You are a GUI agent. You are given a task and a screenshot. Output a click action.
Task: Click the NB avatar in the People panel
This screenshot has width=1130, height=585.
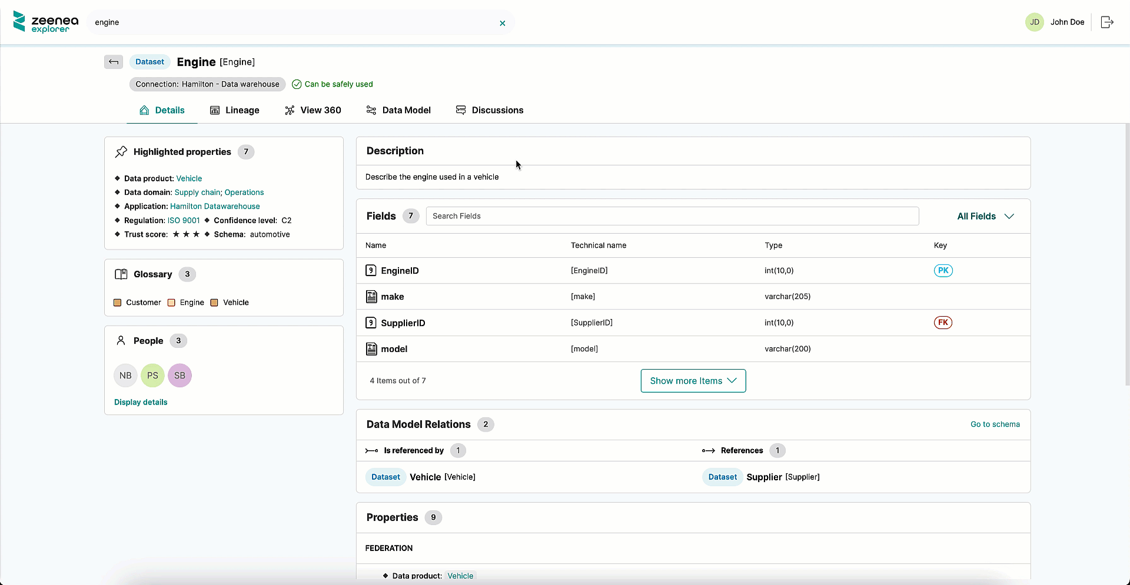125,375
